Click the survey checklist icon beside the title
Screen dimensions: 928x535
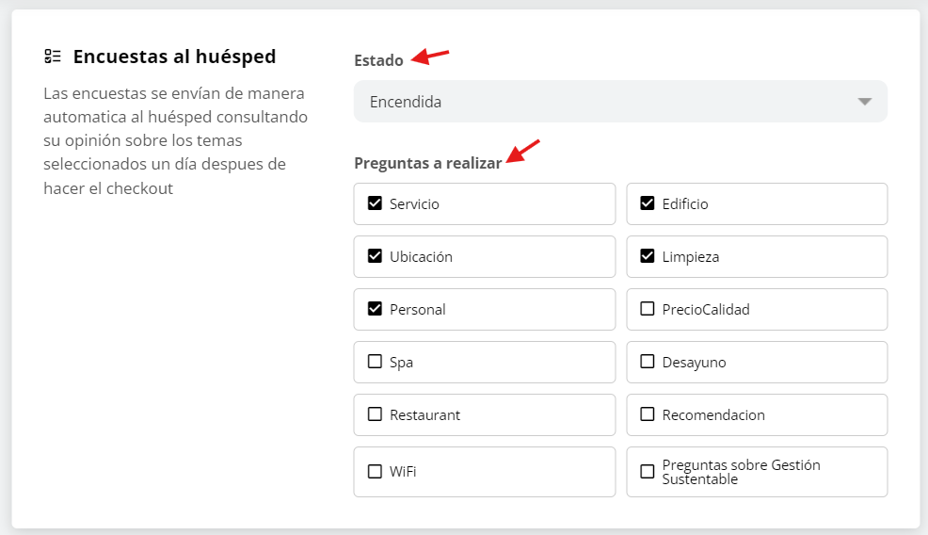(53, 57)
